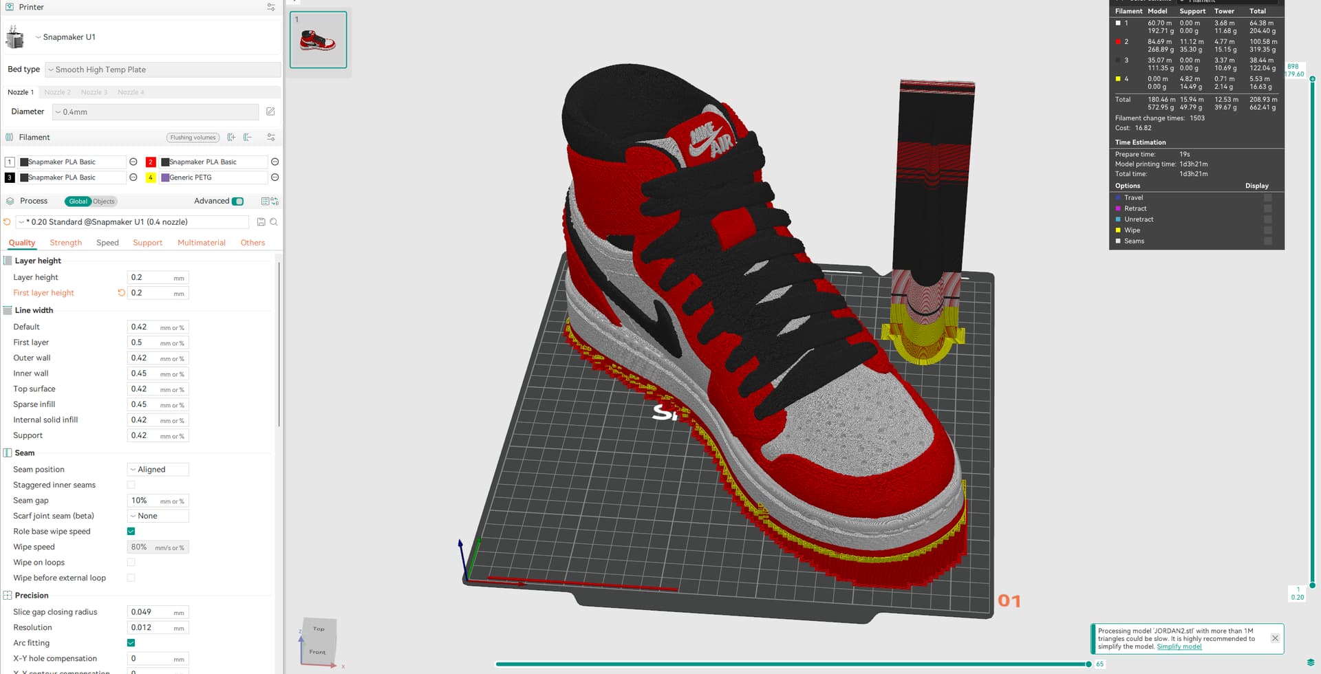Show Seams in Display options
1321x674 pixels.
point(1267,241)
